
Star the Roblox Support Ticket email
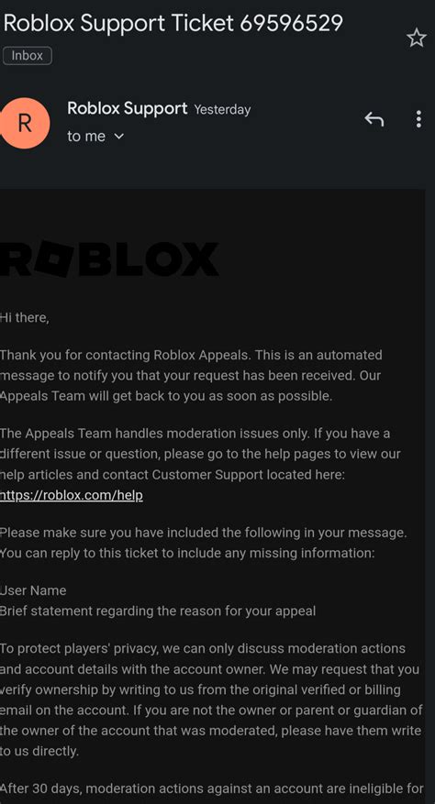point(417,38)
